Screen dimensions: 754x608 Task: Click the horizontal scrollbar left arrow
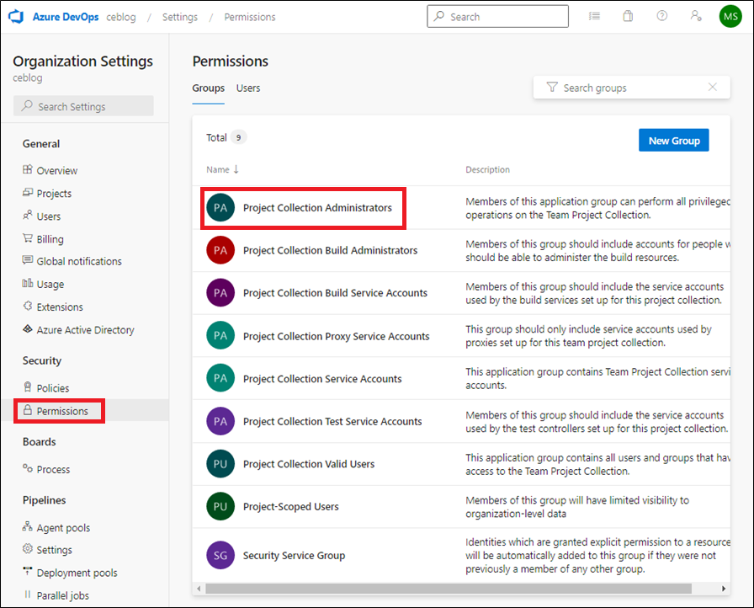point(199,589)
